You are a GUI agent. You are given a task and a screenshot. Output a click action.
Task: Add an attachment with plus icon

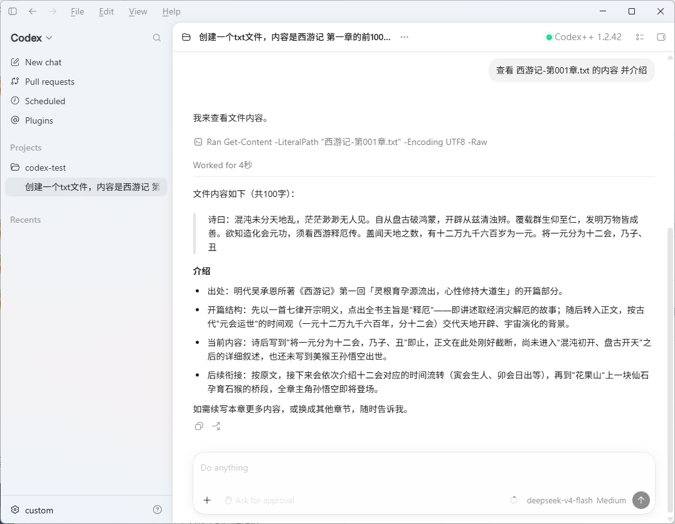(x=207, y=500)
